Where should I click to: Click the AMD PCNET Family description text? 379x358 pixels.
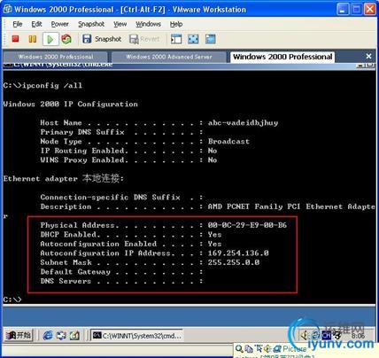point(291,206)
